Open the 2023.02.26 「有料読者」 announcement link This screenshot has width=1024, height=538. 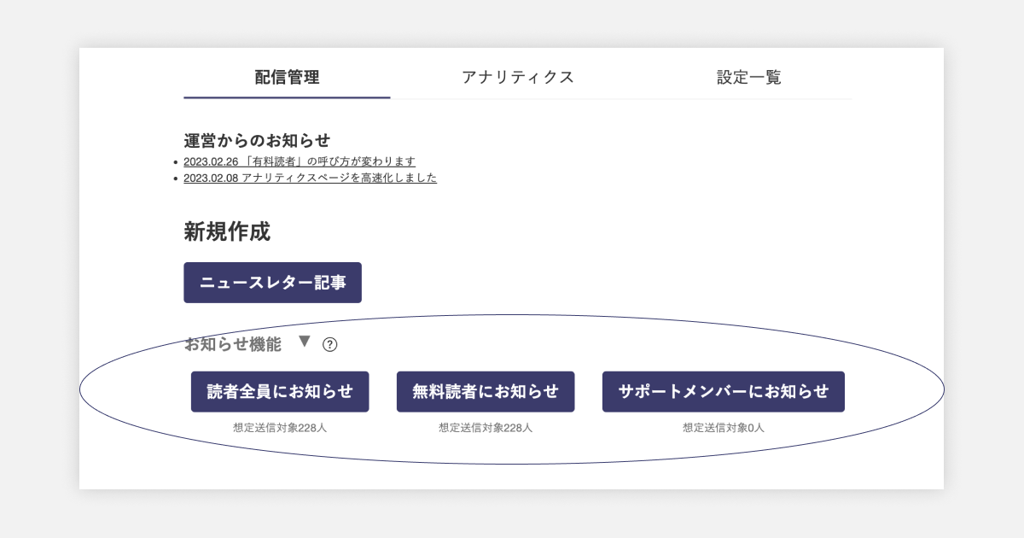click(x=300, y=161)
